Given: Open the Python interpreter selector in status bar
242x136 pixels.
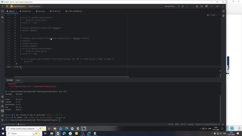Looking at the screenshot, I should point(208,124).
